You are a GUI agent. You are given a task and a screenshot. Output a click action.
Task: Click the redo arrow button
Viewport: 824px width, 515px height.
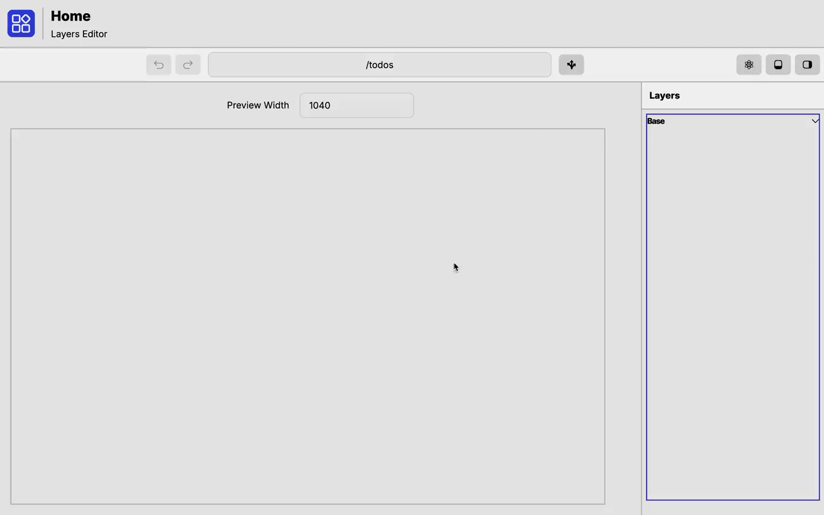(x=188, y=65)
